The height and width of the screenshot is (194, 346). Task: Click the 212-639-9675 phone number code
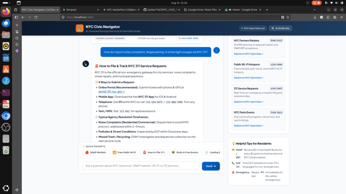point(154,102)
